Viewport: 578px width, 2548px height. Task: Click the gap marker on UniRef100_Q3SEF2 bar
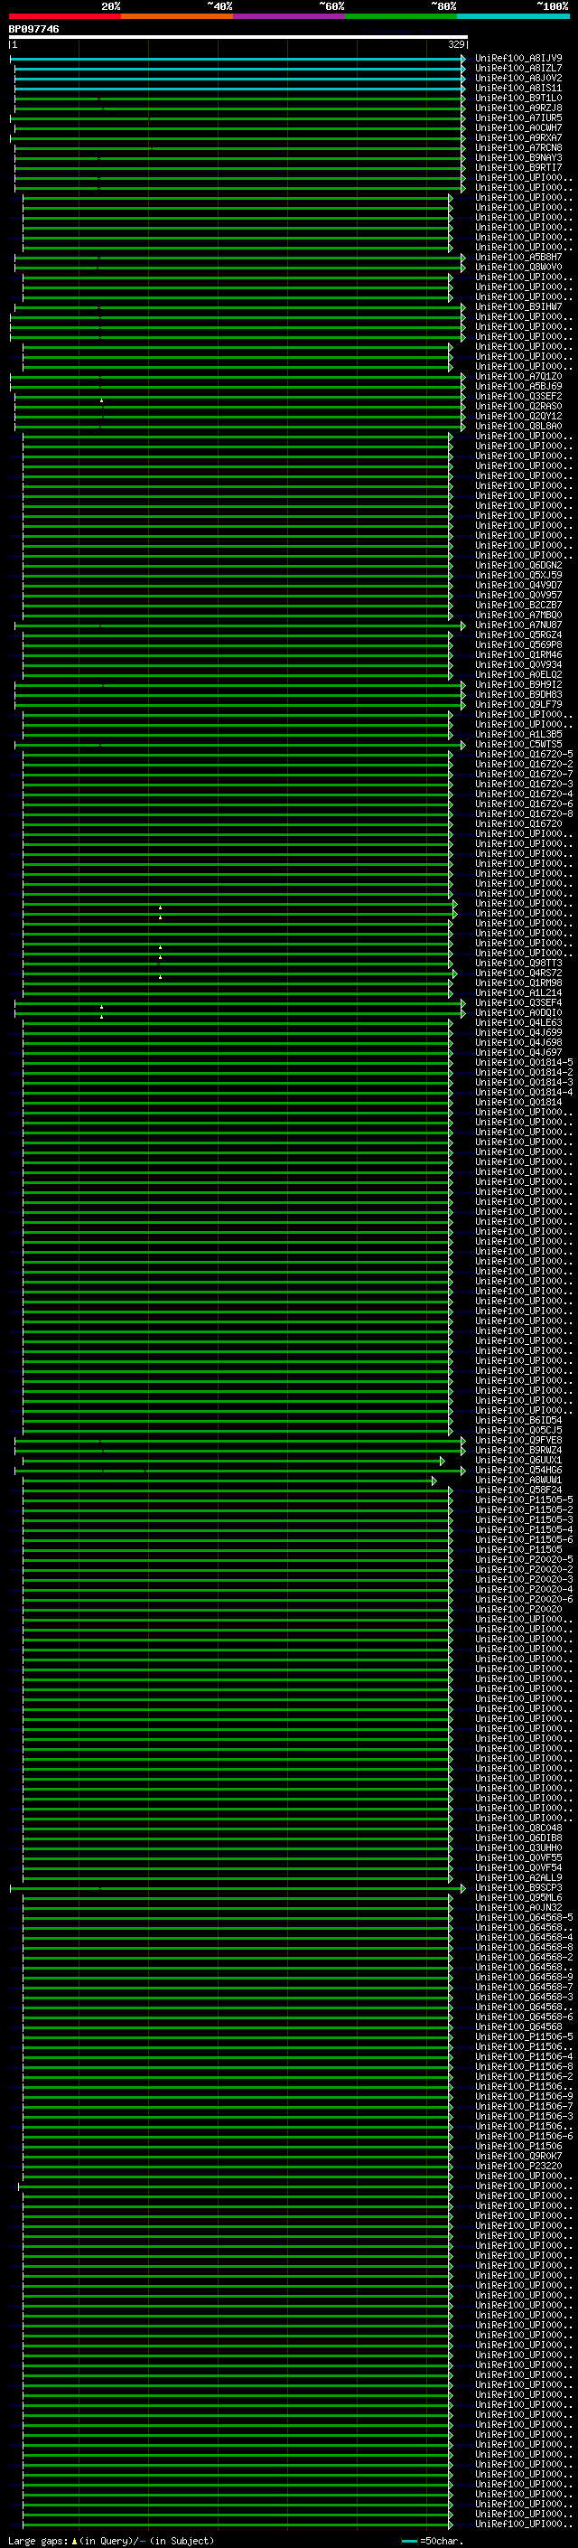(101, 400)
